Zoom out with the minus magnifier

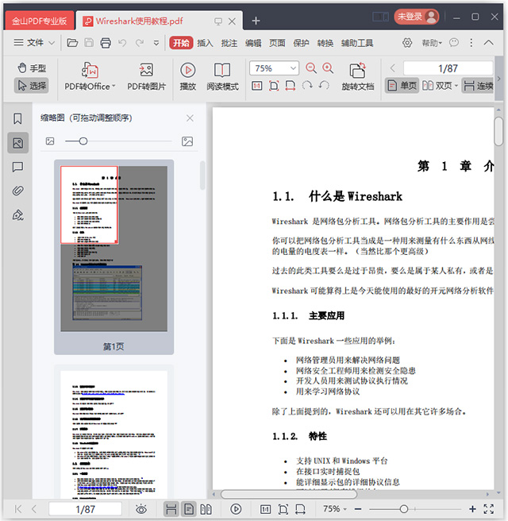click(x=311, y=68)
